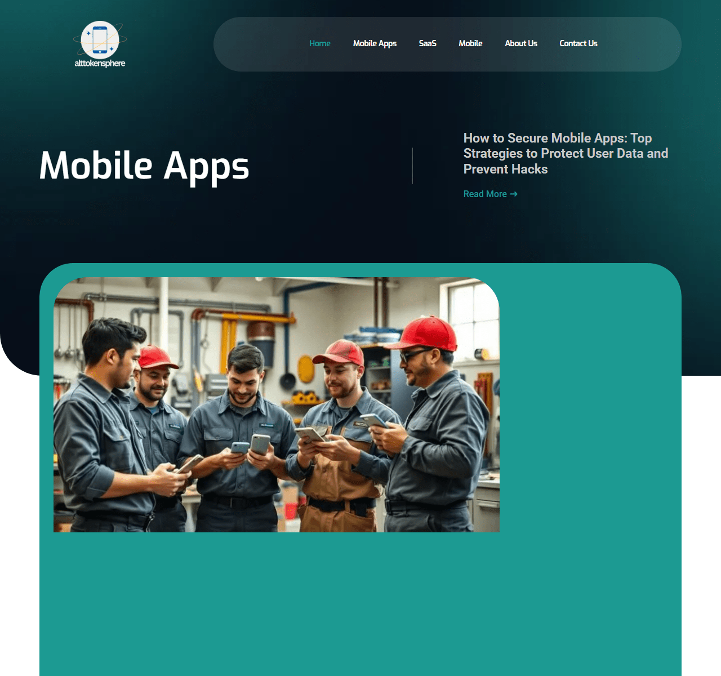The image size is (721, 676).
Task: Click empty nav bar space left of Home
Action: click(259, 44)
